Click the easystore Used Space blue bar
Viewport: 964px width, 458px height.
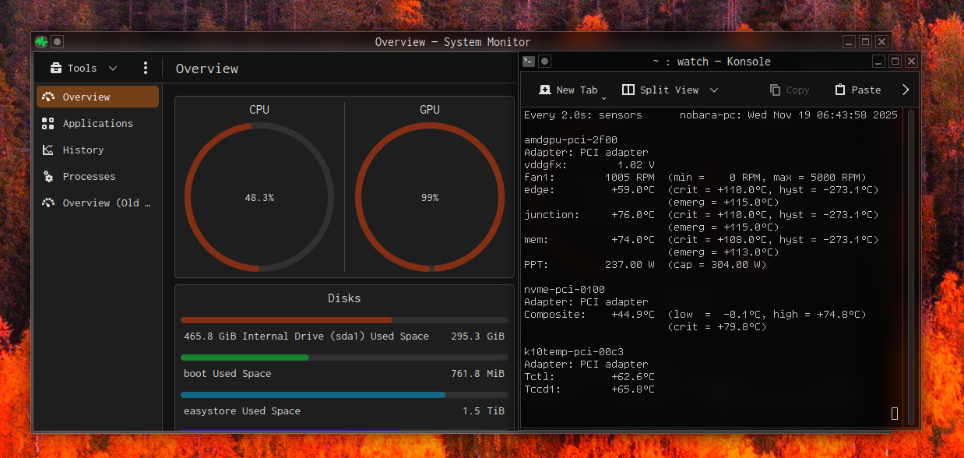(313, 395)
